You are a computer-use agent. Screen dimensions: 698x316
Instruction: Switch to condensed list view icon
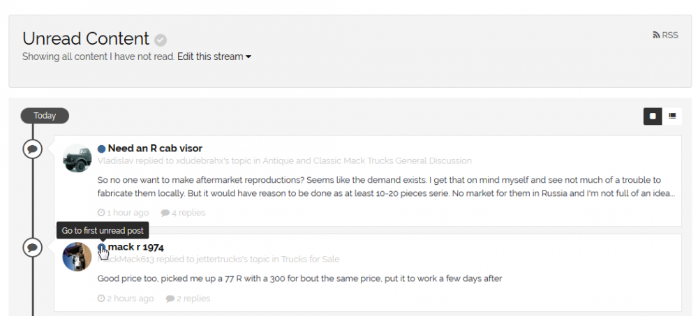click(672, 116)
